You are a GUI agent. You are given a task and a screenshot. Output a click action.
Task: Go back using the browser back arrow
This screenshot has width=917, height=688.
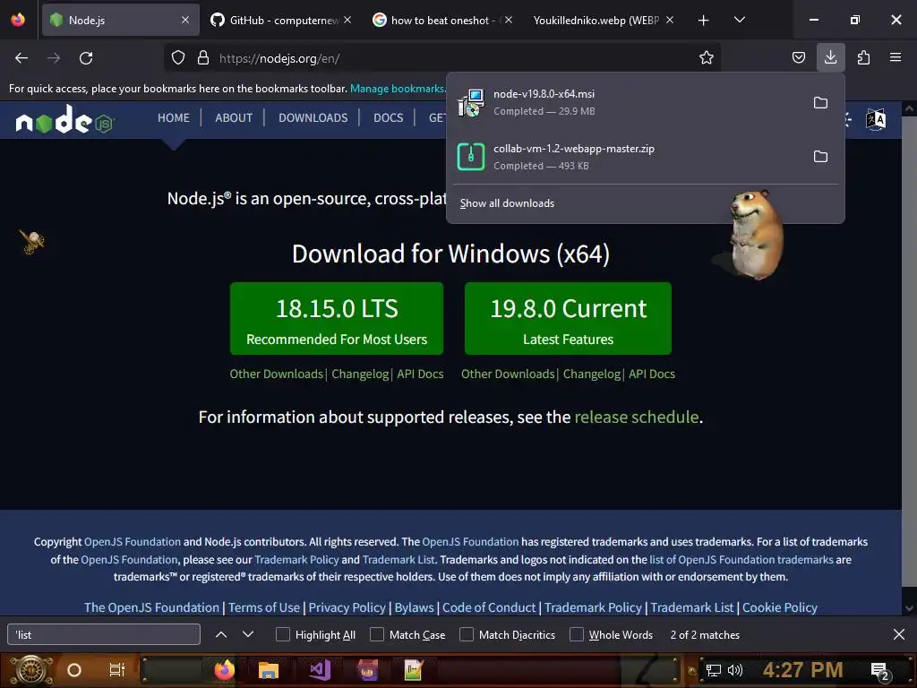pyautogui.click(x=21, y=58)
